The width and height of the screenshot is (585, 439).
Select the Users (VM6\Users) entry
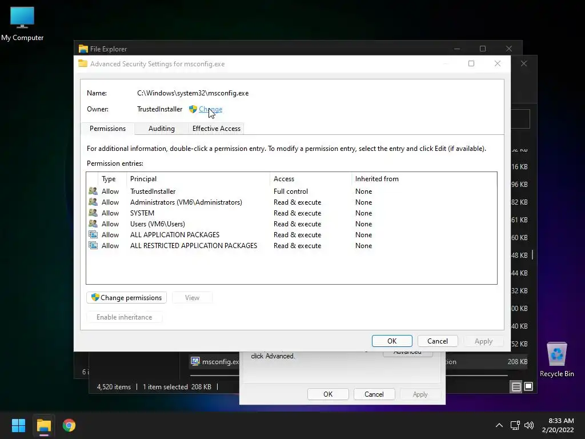[291, 224]
